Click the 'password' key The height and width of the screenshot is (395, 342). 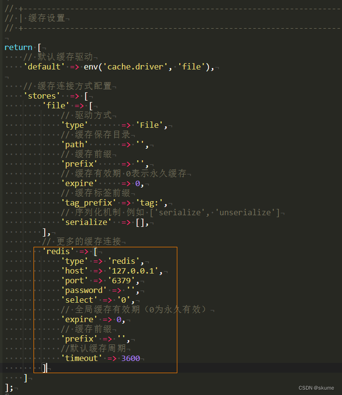point(84,291)
